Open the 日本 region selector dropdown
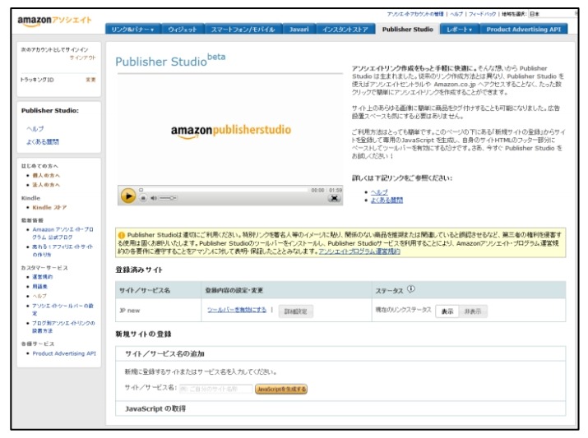588x438 pixels. tap(553, 14)
